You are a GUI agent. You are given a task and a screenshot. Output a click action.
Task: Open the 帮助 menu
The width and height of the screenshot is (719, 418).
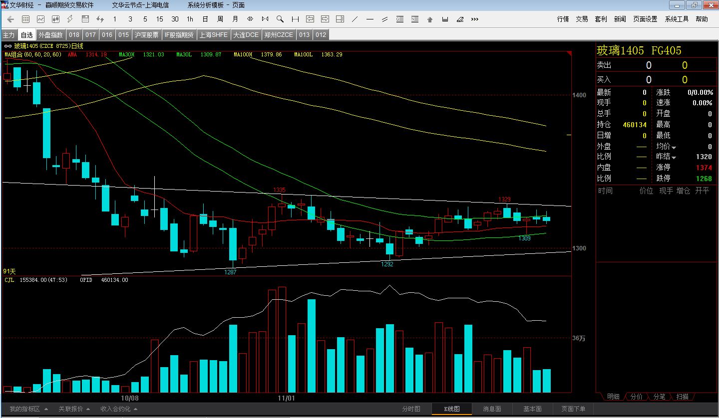702,19
